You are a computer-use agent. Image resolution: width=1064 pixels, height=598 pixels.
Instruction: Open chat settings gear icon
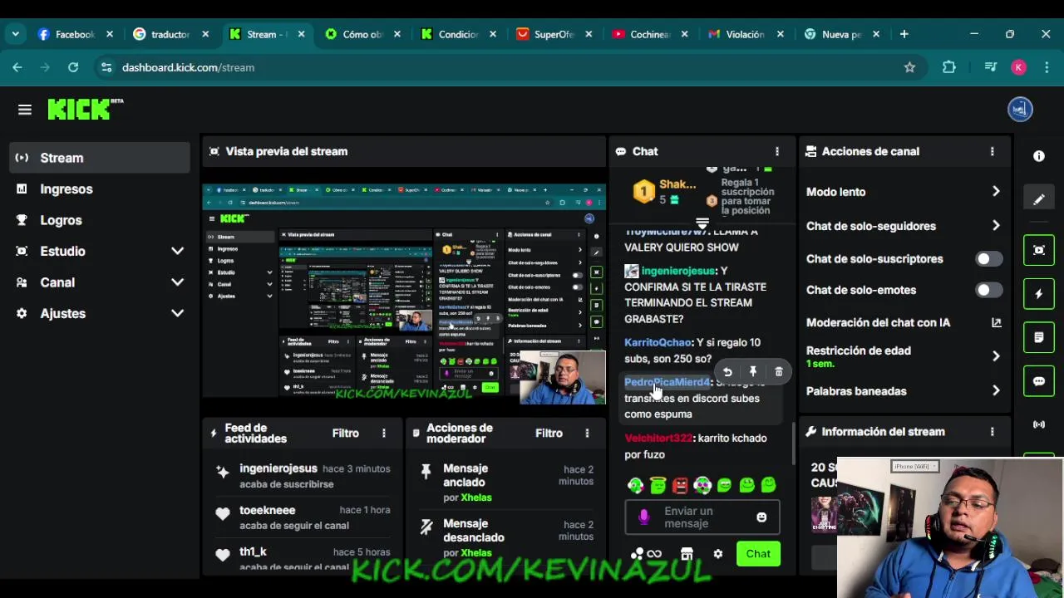(718, 554)
